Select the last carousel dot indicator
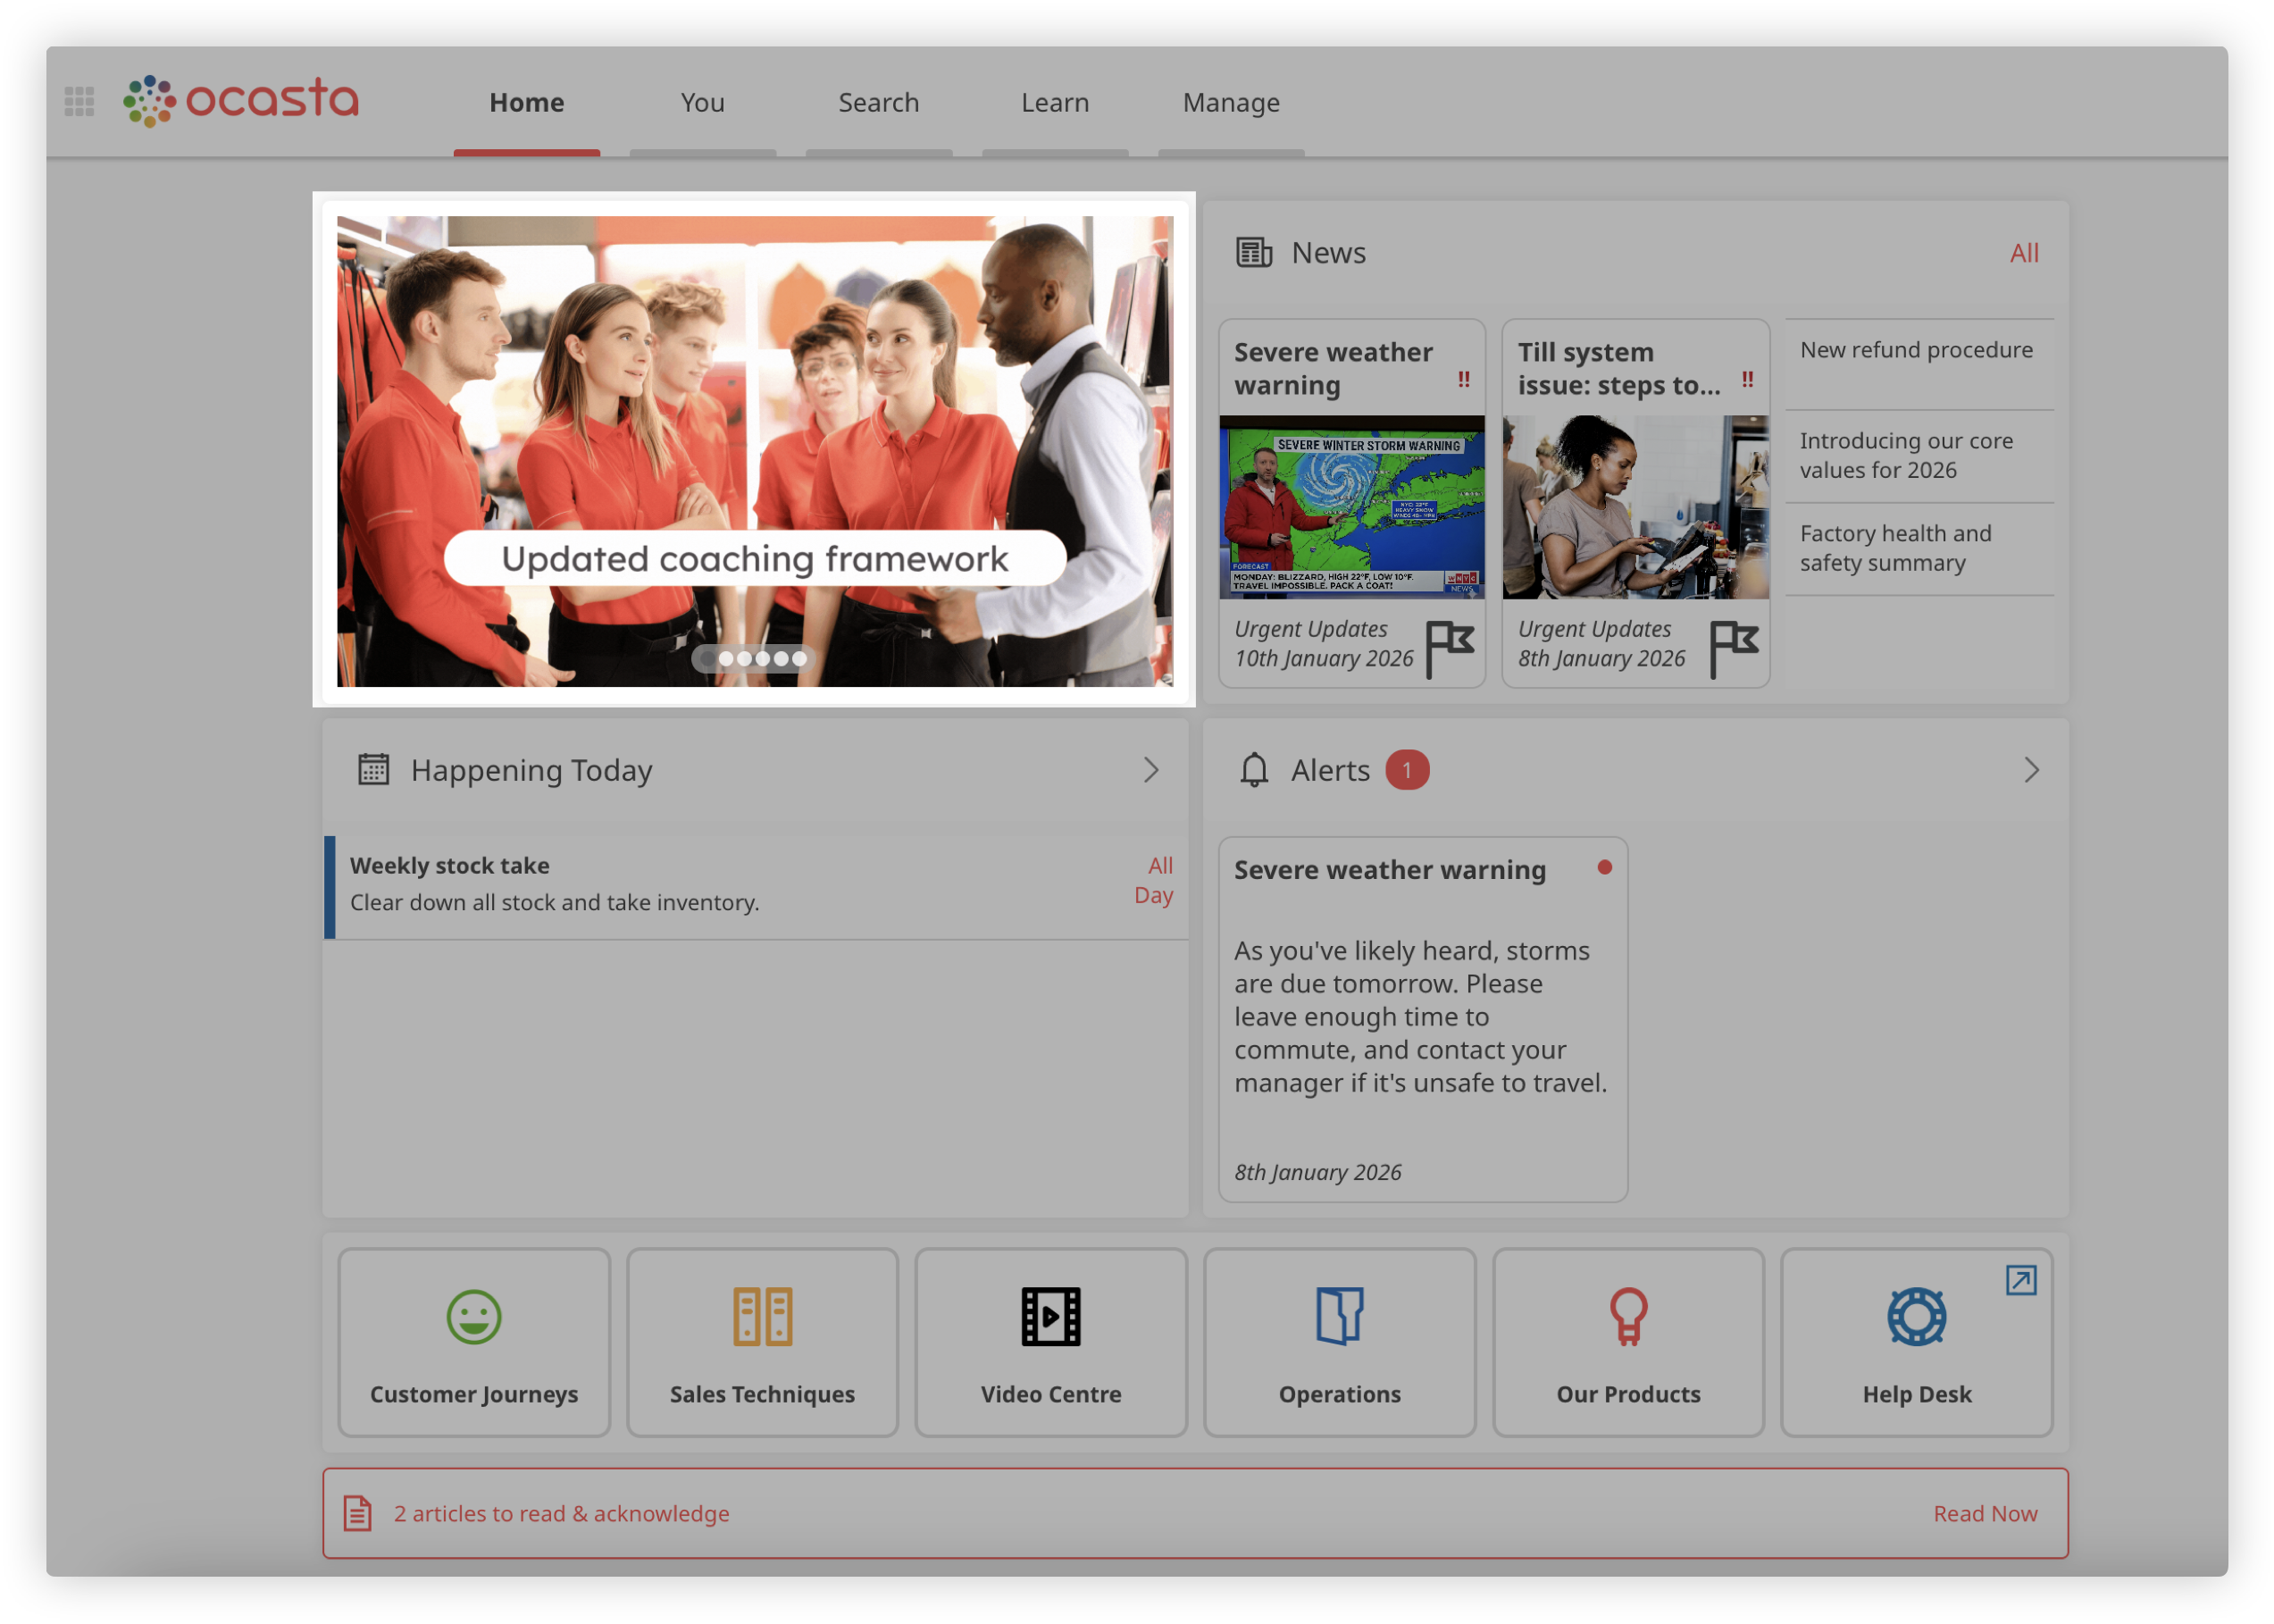Screen dimensions: 2274x1624 [x=798, y=658]
